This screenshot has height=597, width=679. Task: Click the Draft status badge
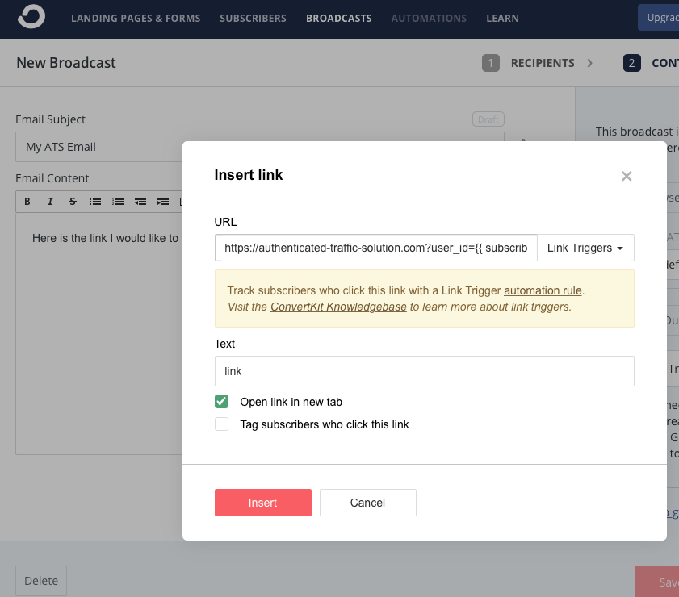click(x=488, y=119)
